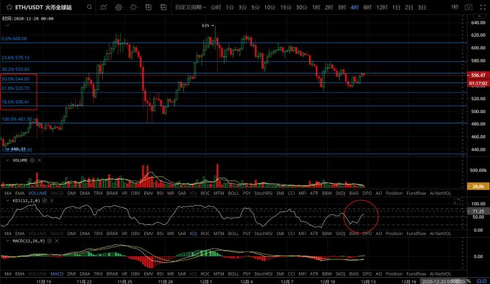
Task: Remove the KDJ indicator panel
Action: pos(52,200)
